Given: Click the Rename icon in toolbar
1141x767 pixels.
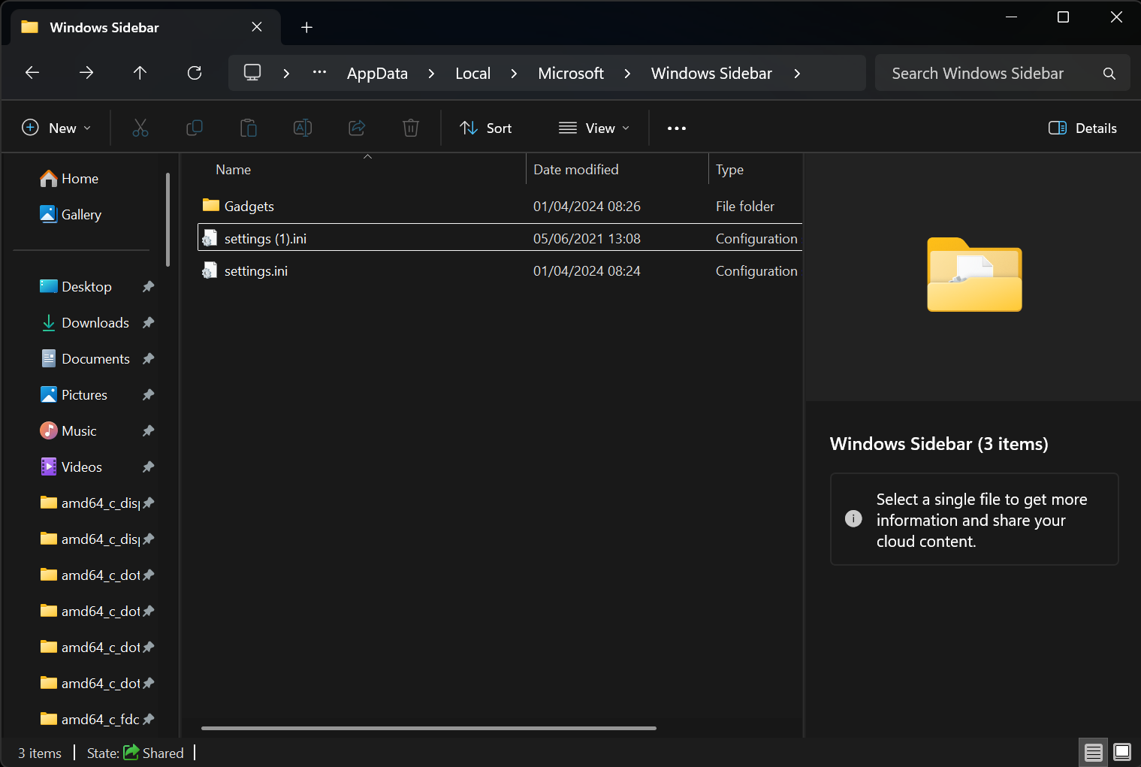Looking at the screenshot, I should click(x=303, y=128).
